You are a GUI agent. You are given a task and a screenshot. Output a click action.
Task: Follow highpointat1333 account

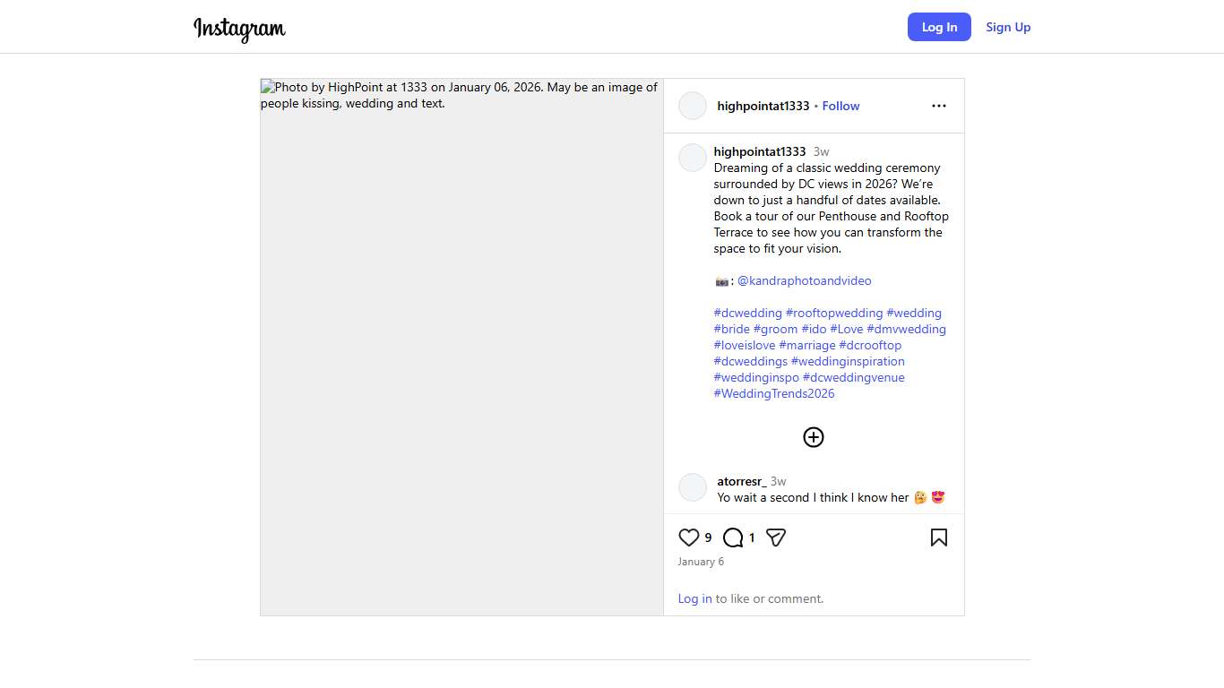[840, 106]
